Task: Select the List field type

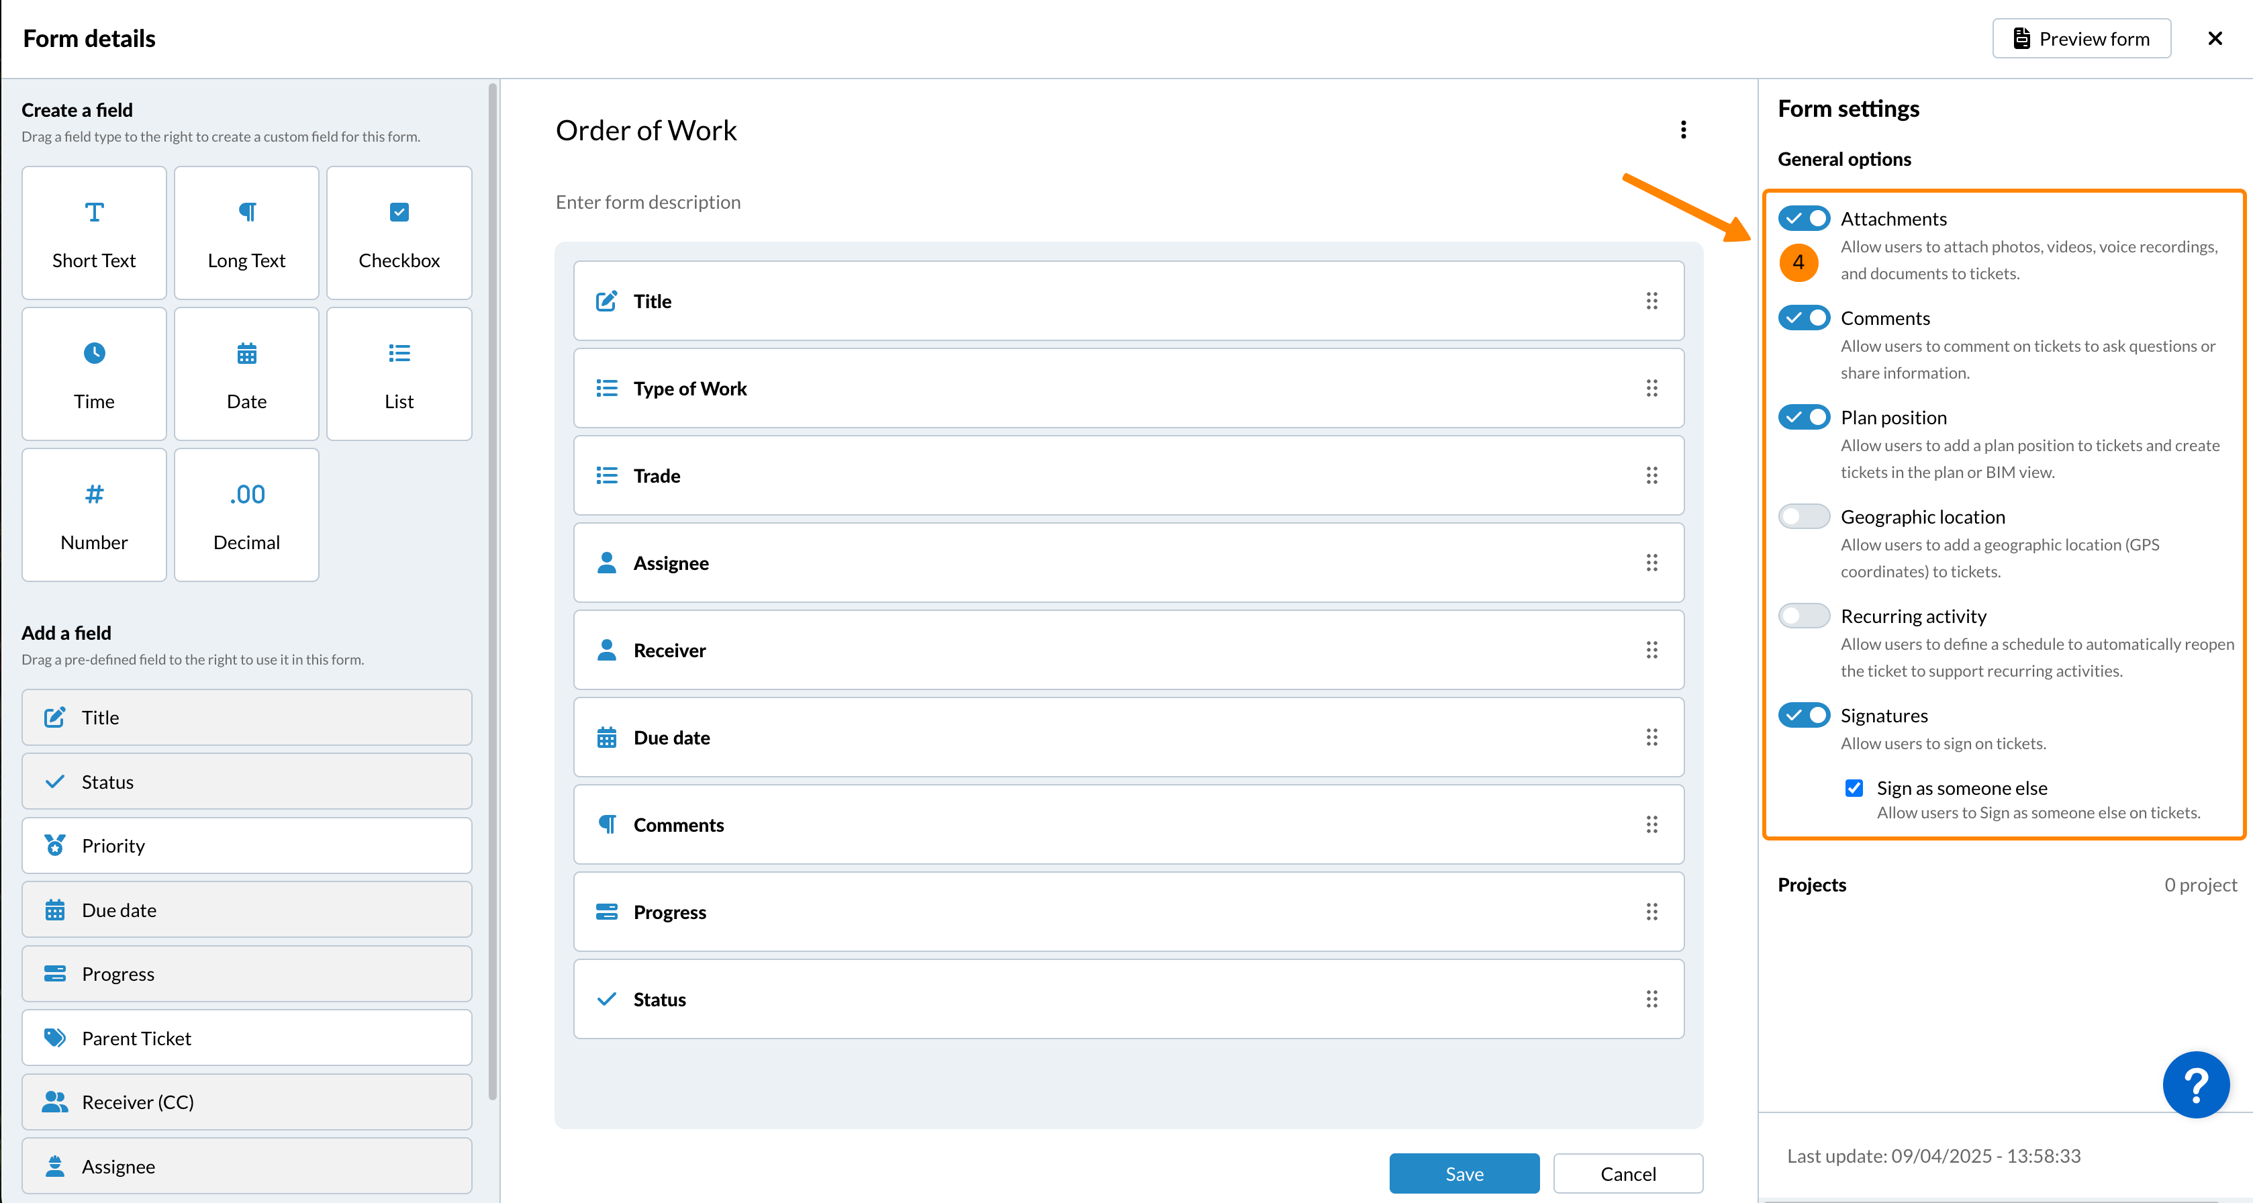Action: tap(399, 374)
